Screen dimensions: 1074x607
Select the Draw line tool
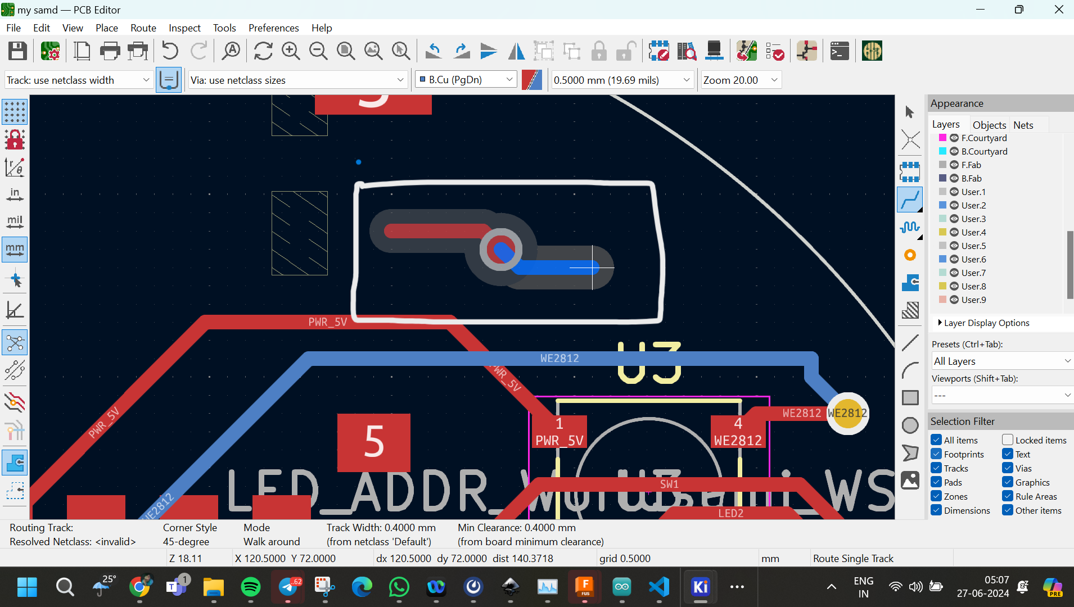910,342
